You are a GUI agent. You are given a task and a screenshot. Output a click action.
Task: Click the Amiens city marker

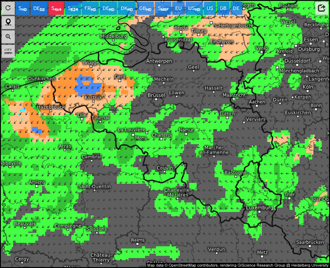[x=37, y=186]
